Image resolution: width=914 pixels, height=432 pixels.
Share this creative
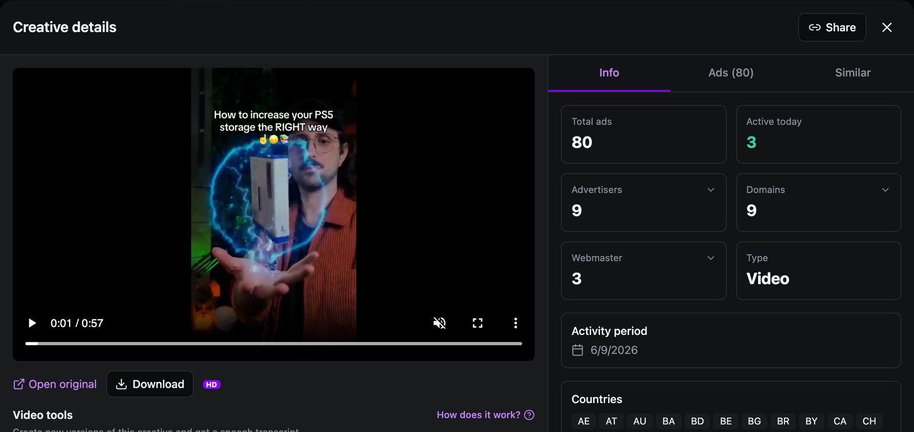(832, 27)
